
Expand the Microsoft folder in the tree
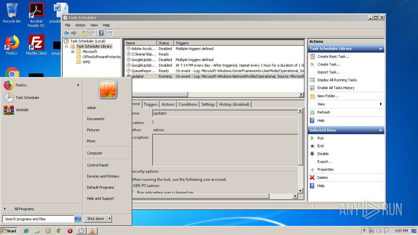click(x=72, y=52)
